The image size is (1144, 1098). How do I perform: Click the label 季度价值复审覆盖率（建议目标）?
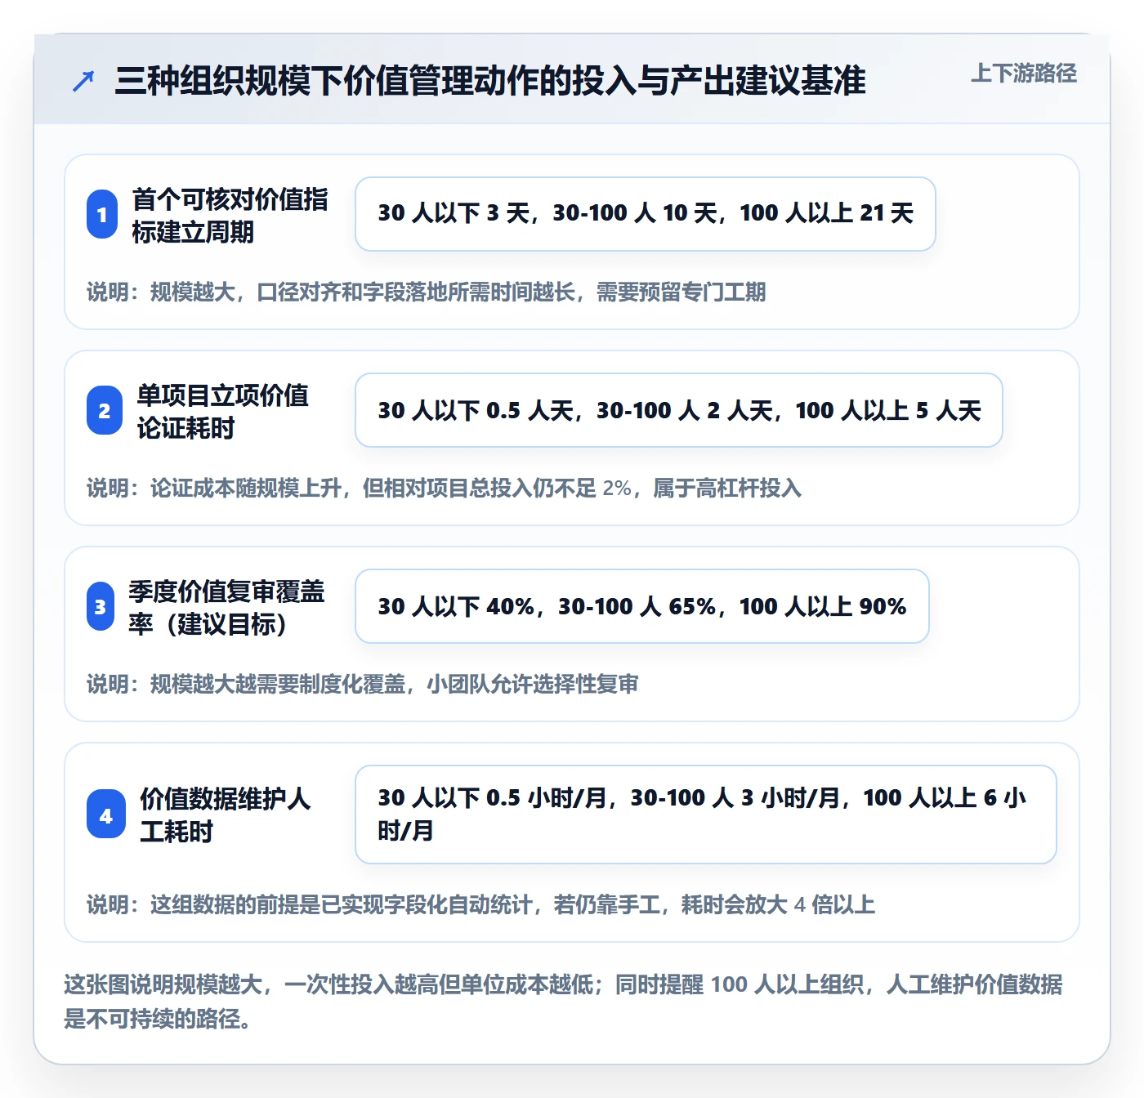(x=226, y=607)
